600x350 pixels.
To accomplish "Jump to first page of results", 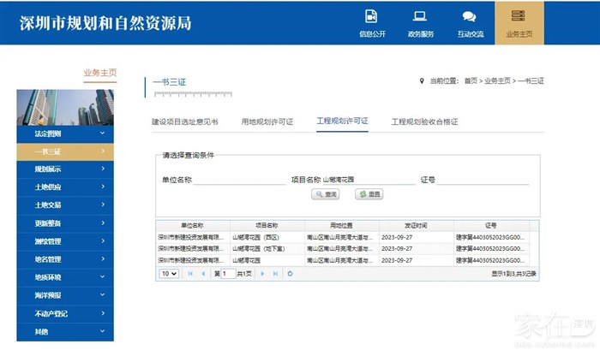I will [x=189, y=274].
